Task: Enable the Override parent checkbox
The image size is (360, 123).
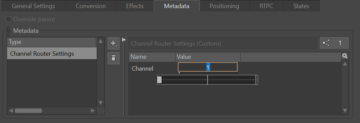Action: 8,19
